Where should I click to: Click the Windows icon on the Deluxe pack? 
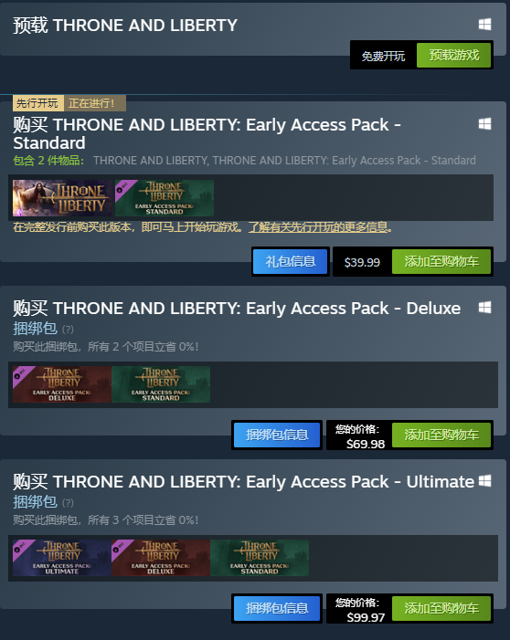tap(484, 308)
